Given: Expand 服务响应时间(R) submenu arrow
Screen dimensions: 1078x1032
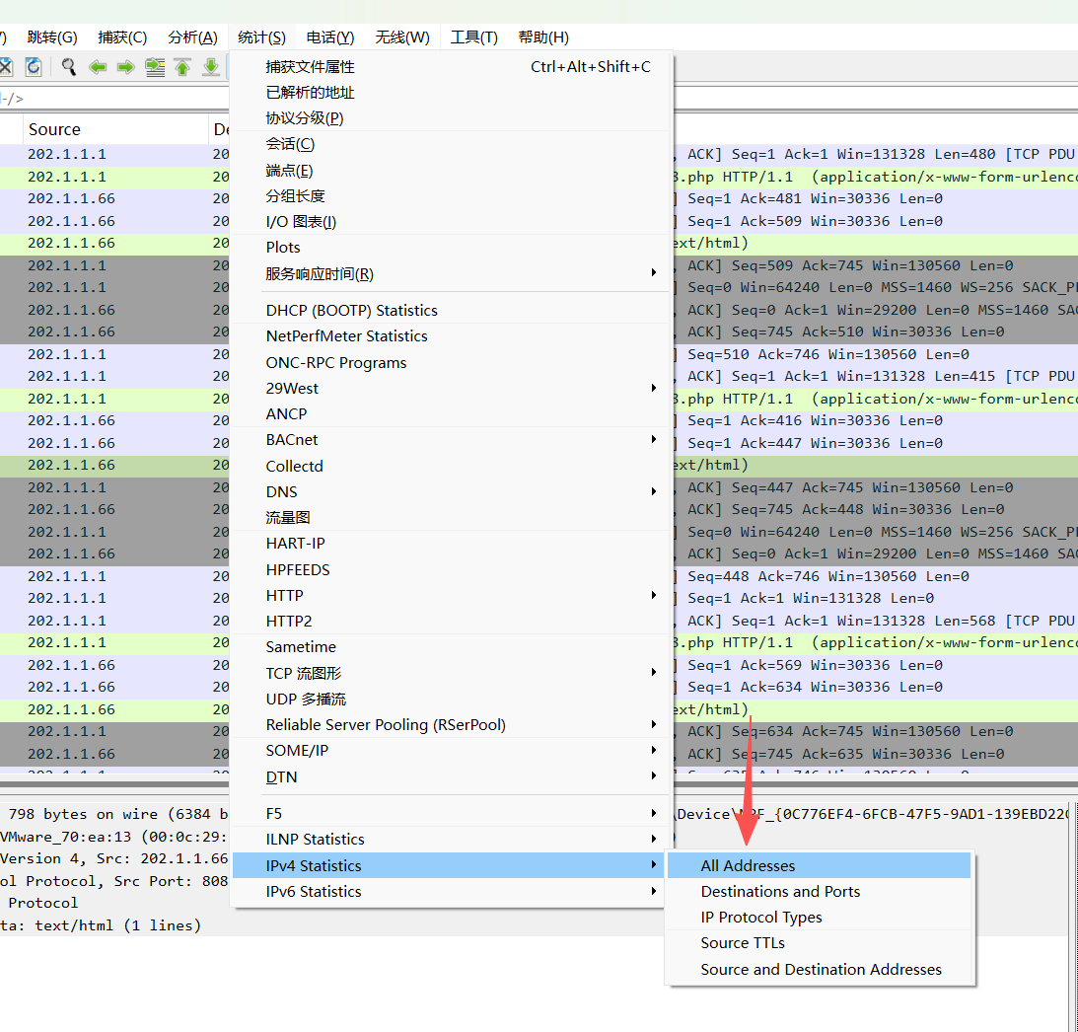Looking at the screenshot, I should [654, 273].
